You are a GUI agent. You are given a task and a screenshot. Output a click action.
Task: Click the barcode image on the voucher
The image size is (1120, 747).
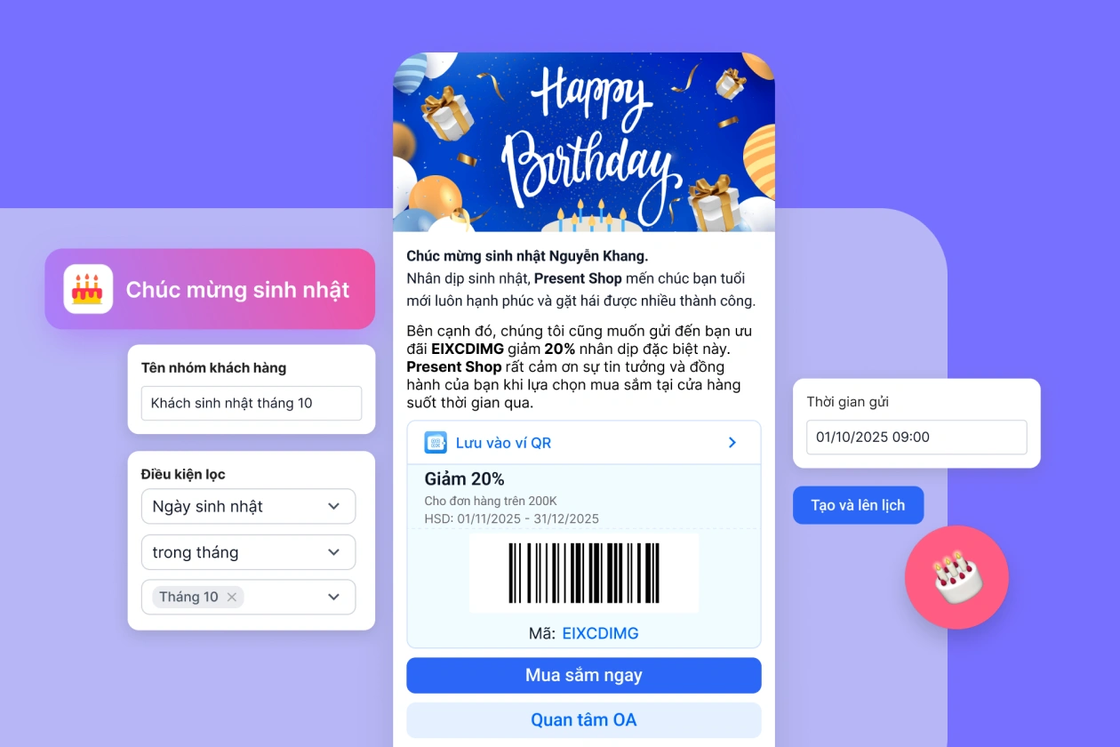(x=584, y=574)
